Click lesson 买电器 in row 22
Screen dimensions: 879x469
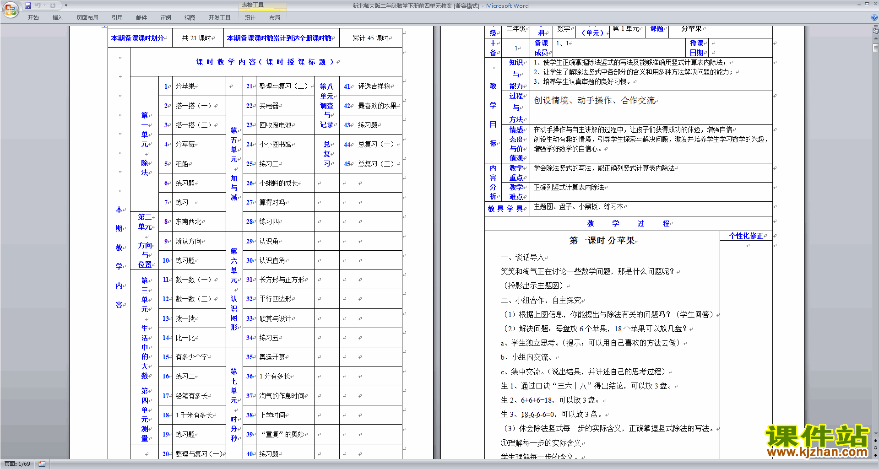tap(269, 106)
